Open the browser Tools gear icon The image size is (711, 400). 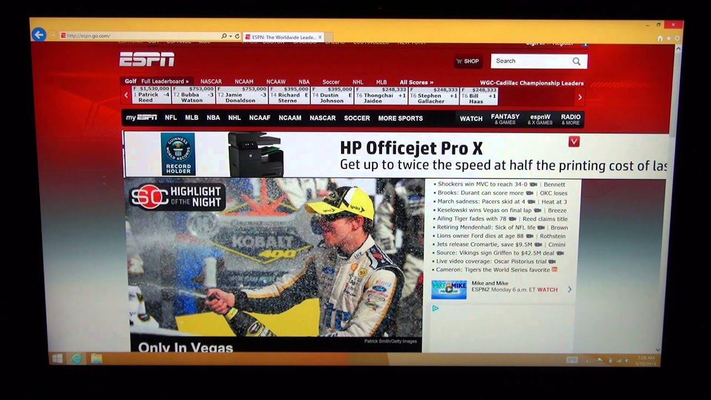pos(676,38)
